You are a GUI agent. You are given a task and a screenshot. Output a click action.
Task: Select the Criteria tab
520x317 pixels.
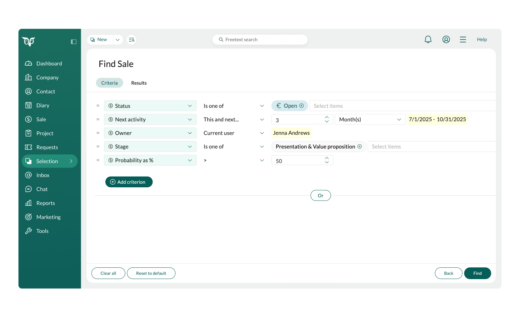(109, 83)
